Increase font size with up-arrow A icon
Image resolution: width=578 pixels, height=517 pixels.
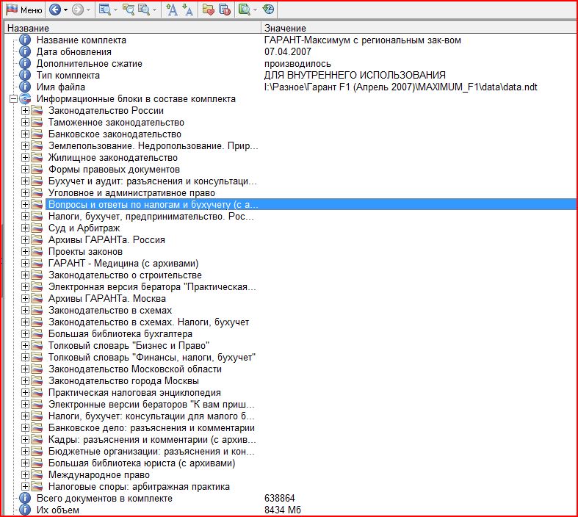(x=171, y=10)
